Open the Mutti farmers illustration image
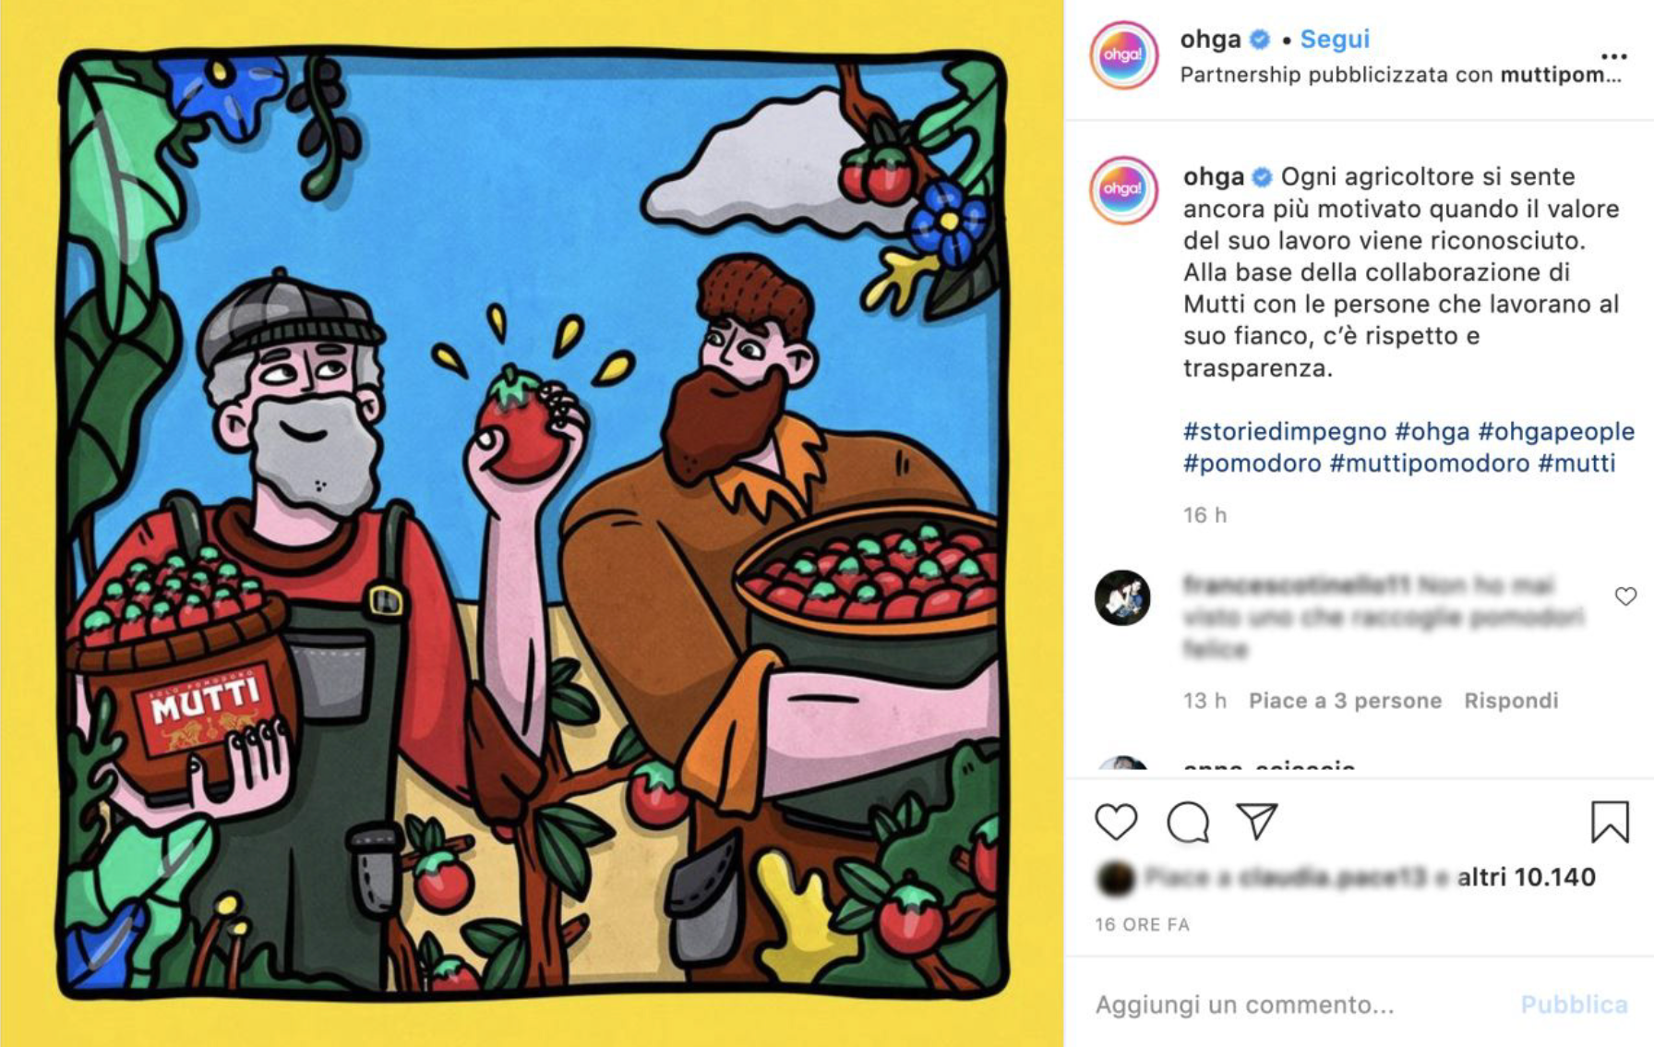The height and width of the screenshot is (1047, 1654). click(x=532, y=523)
